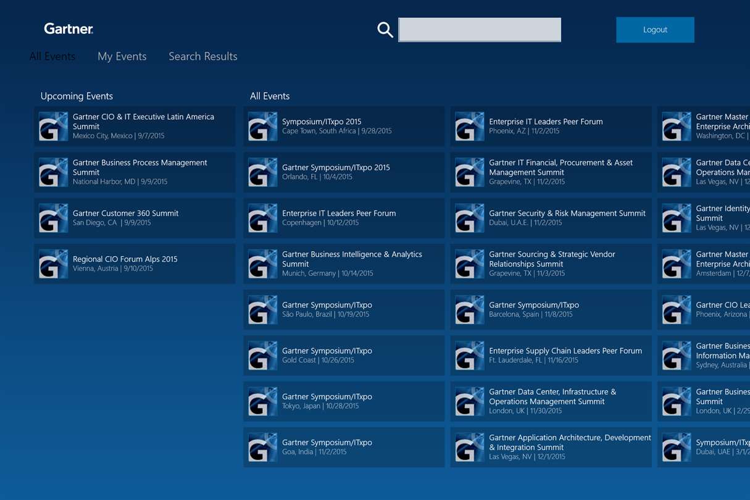This screenshot has height=500, width=750.
Task: Click 'Barcelona, Spain | 11/8/2015' text
Action: coord(531,314)
